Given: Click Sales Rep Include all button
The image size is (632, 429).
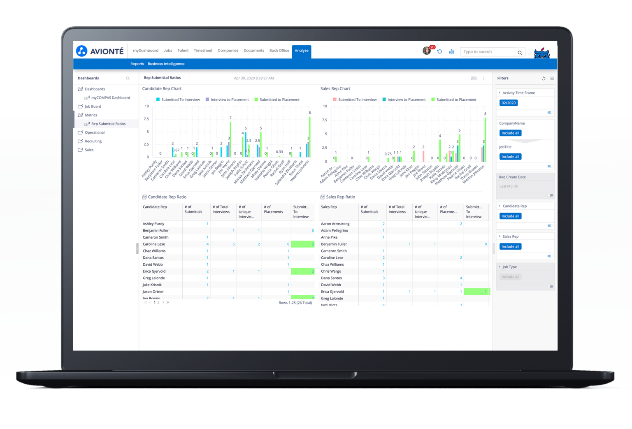Looking at the screenshot, I should (x=510, y=247).
